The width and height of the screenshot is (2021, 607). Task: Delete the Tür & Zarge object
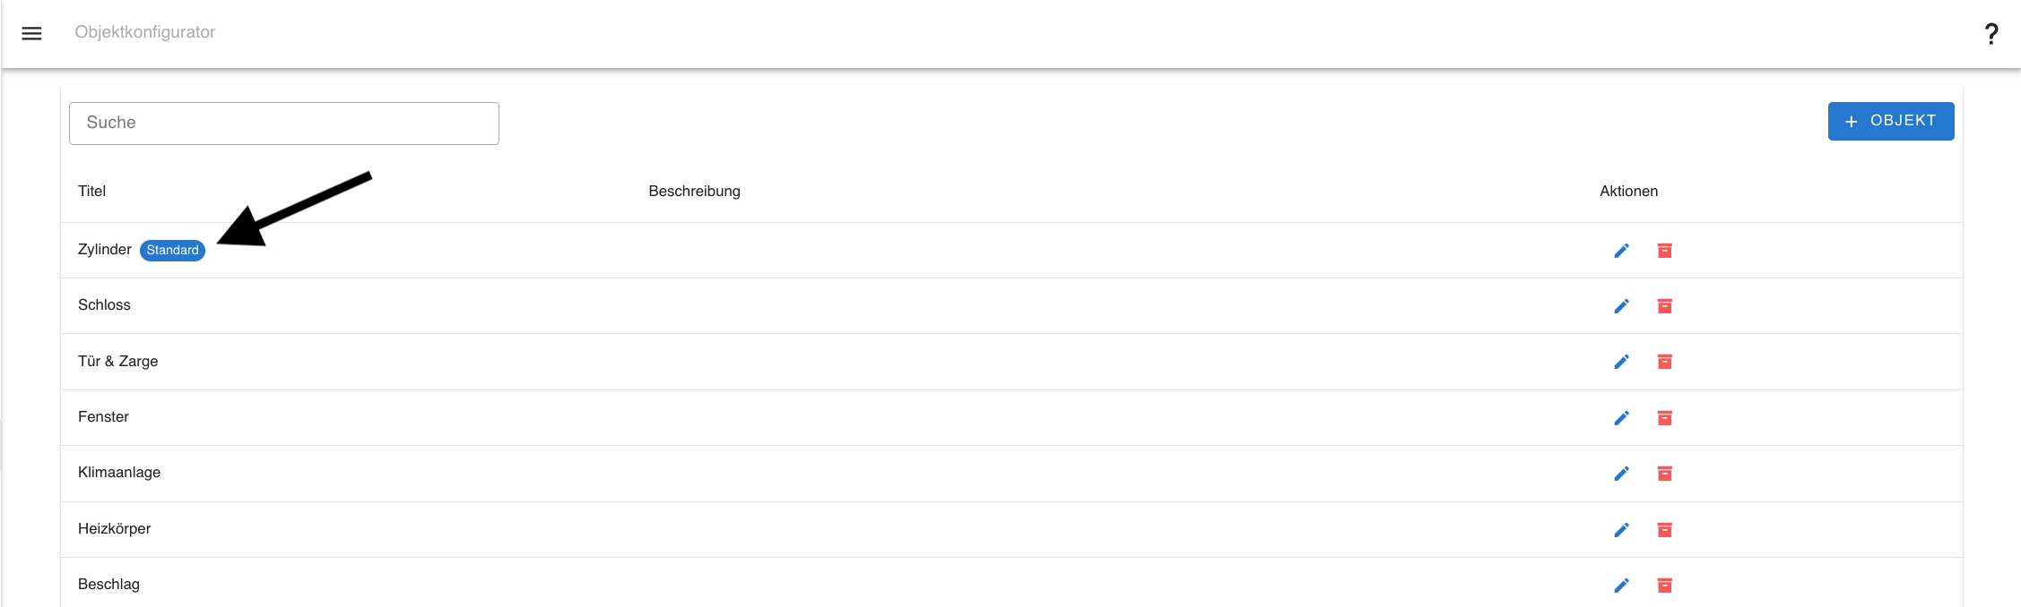point(1664,362)
